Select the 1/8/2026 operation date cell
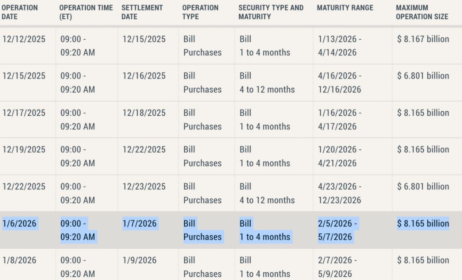 (x=19, y=260)
